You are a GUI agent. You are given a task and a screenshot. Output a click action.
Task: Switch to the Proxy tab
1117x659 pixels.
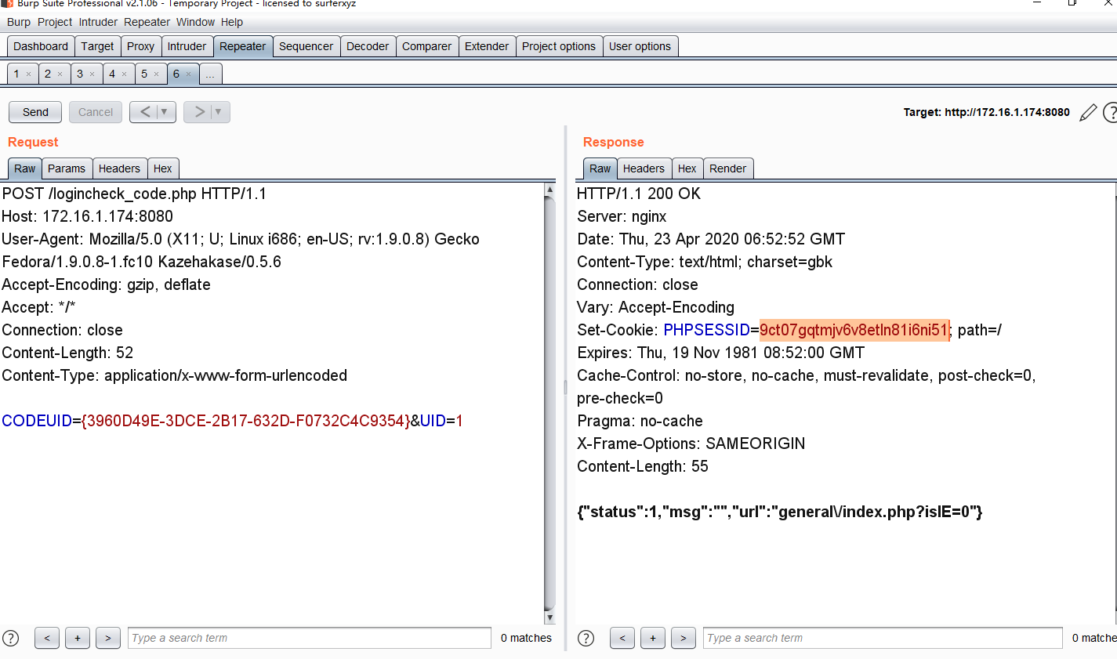pos(140,46)
